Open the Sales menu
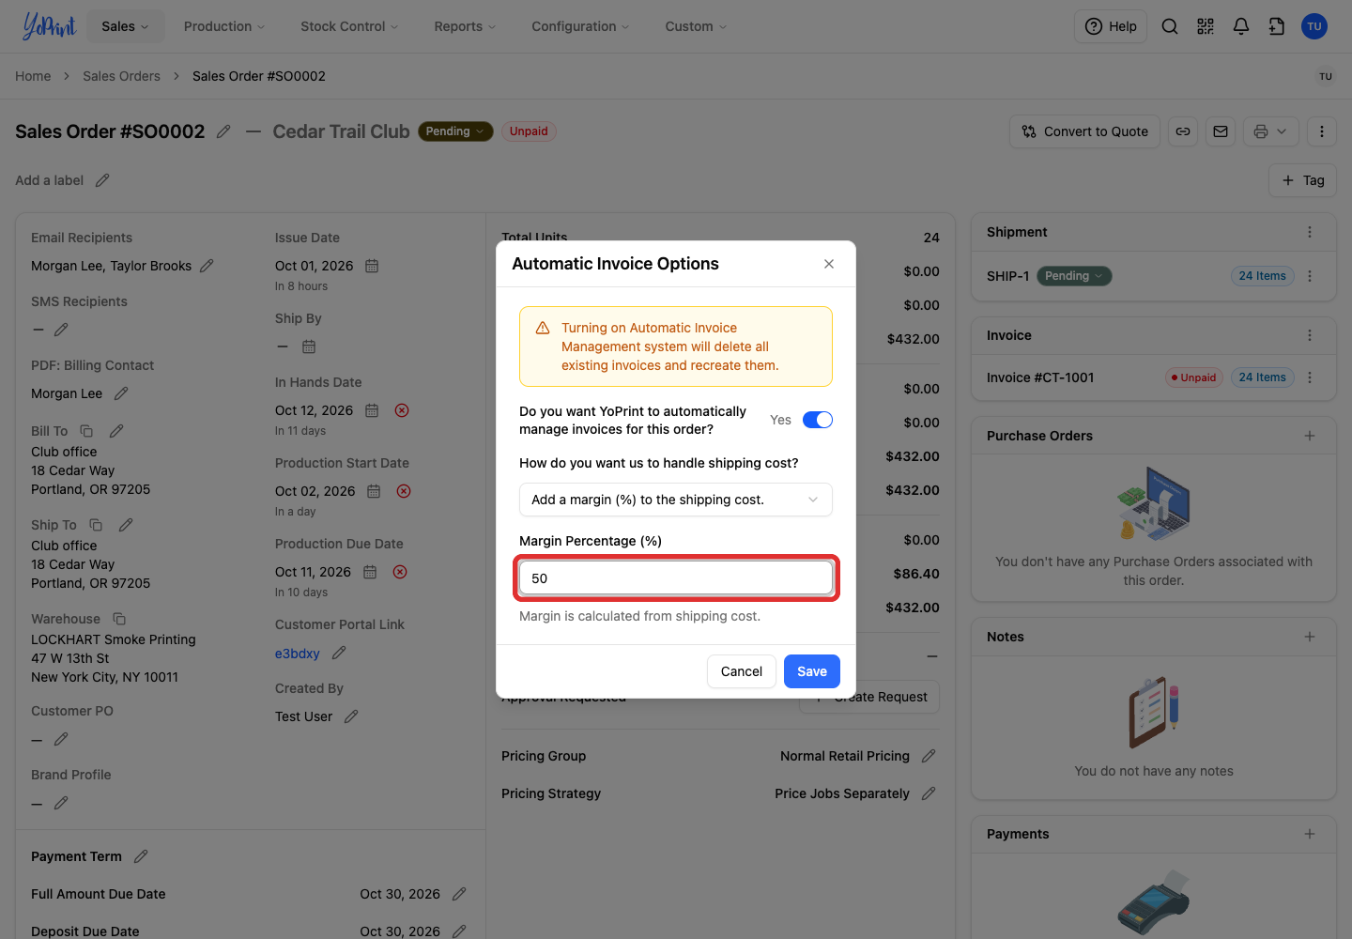Screen dimensions: 1352x939 pos(126,26)
